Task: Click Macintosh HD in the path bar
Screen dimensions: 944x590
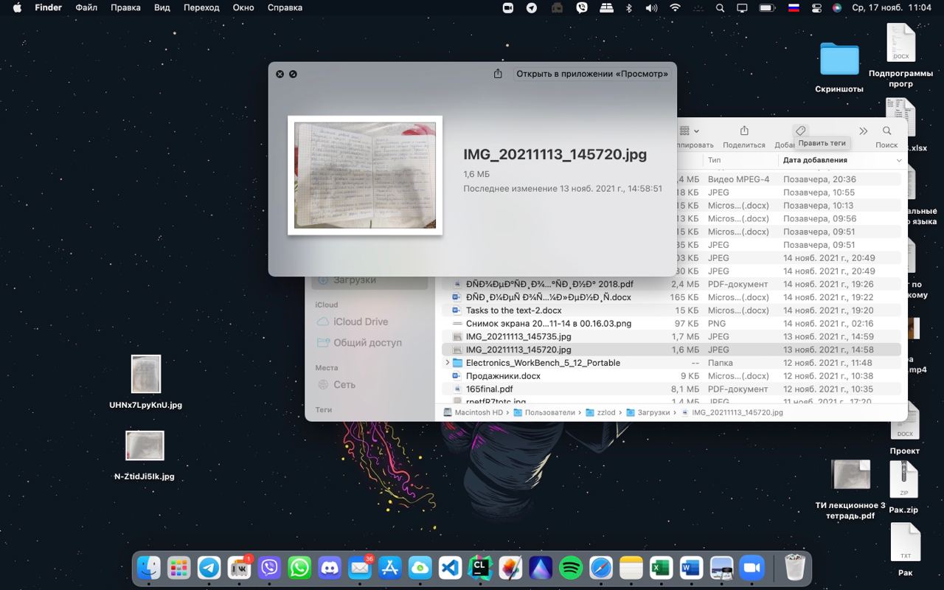Action: pos(473,413)
